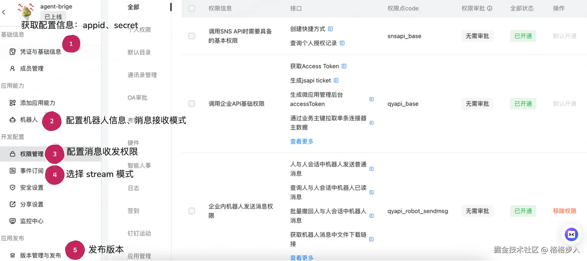
Task: Click the document icon beside 创建快捷方式
Action: [x=330, y=29]
